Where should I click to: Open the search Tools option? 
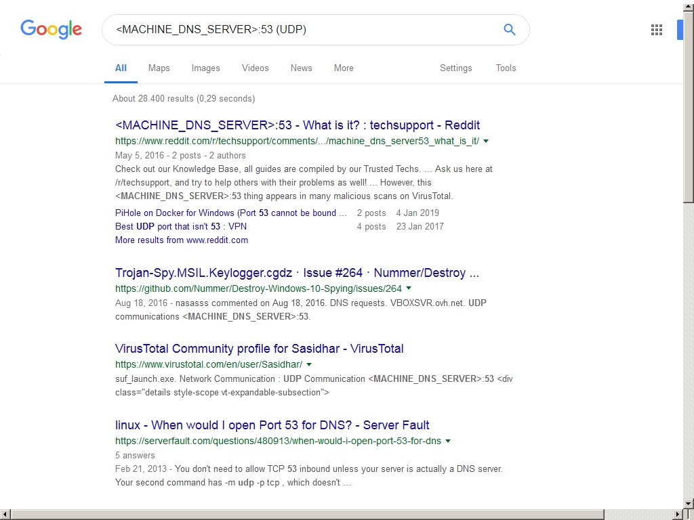click(506, 68)
